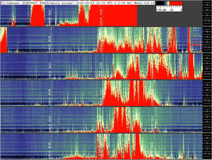Click the JUN-23 06:00 dashed marker label

click(x=50, y=44)
